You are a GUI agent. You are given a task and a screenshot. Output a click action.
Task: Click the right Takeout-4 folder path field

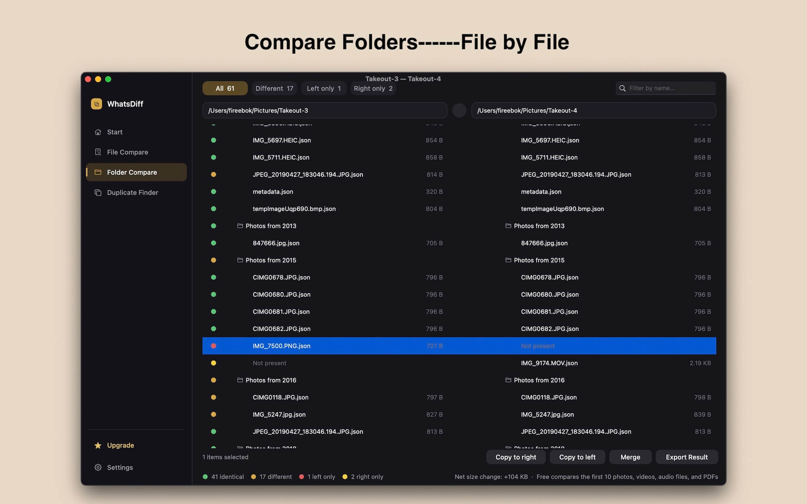tap(594, 110)
